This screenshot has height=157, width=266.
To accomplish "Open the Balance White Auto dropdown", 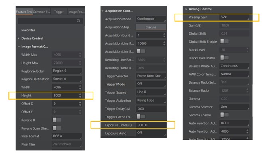I will point(234,66).
